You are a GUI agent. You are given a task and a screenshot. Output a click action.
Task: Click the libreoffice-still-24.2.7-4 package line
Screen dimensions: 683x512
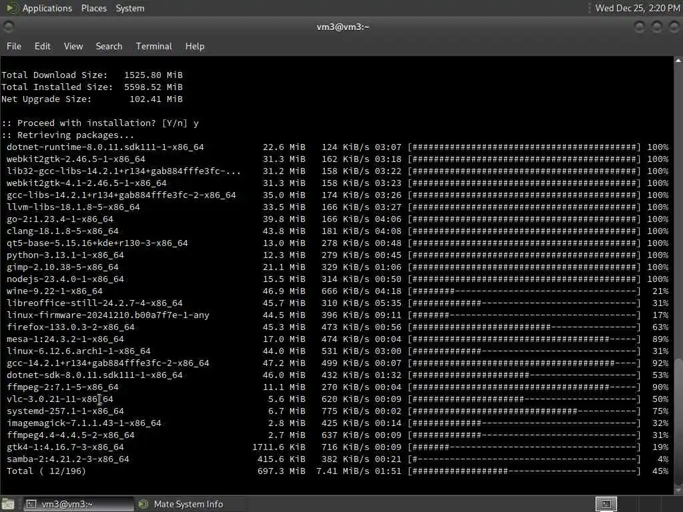pos(337,303)
